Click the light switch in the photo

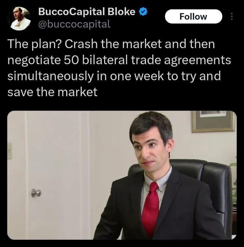click(x=10, y=151)
